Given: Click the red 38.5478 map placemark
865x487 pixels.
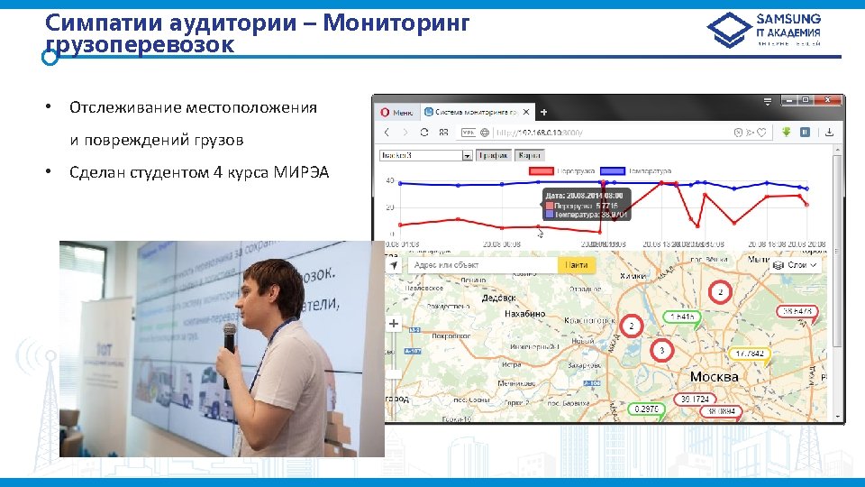Looking at the screenshot, I should [797, 311].
